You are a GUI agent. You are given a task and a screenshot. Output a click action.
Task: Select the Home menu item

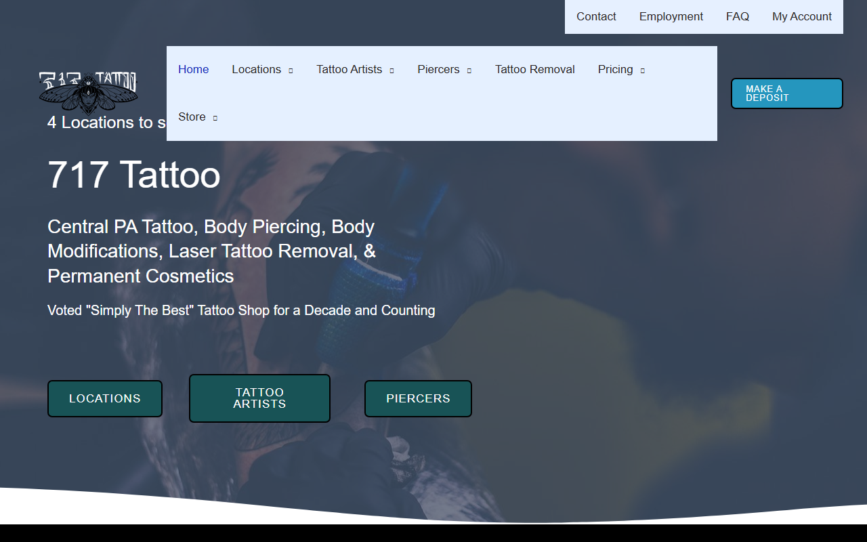194,70
